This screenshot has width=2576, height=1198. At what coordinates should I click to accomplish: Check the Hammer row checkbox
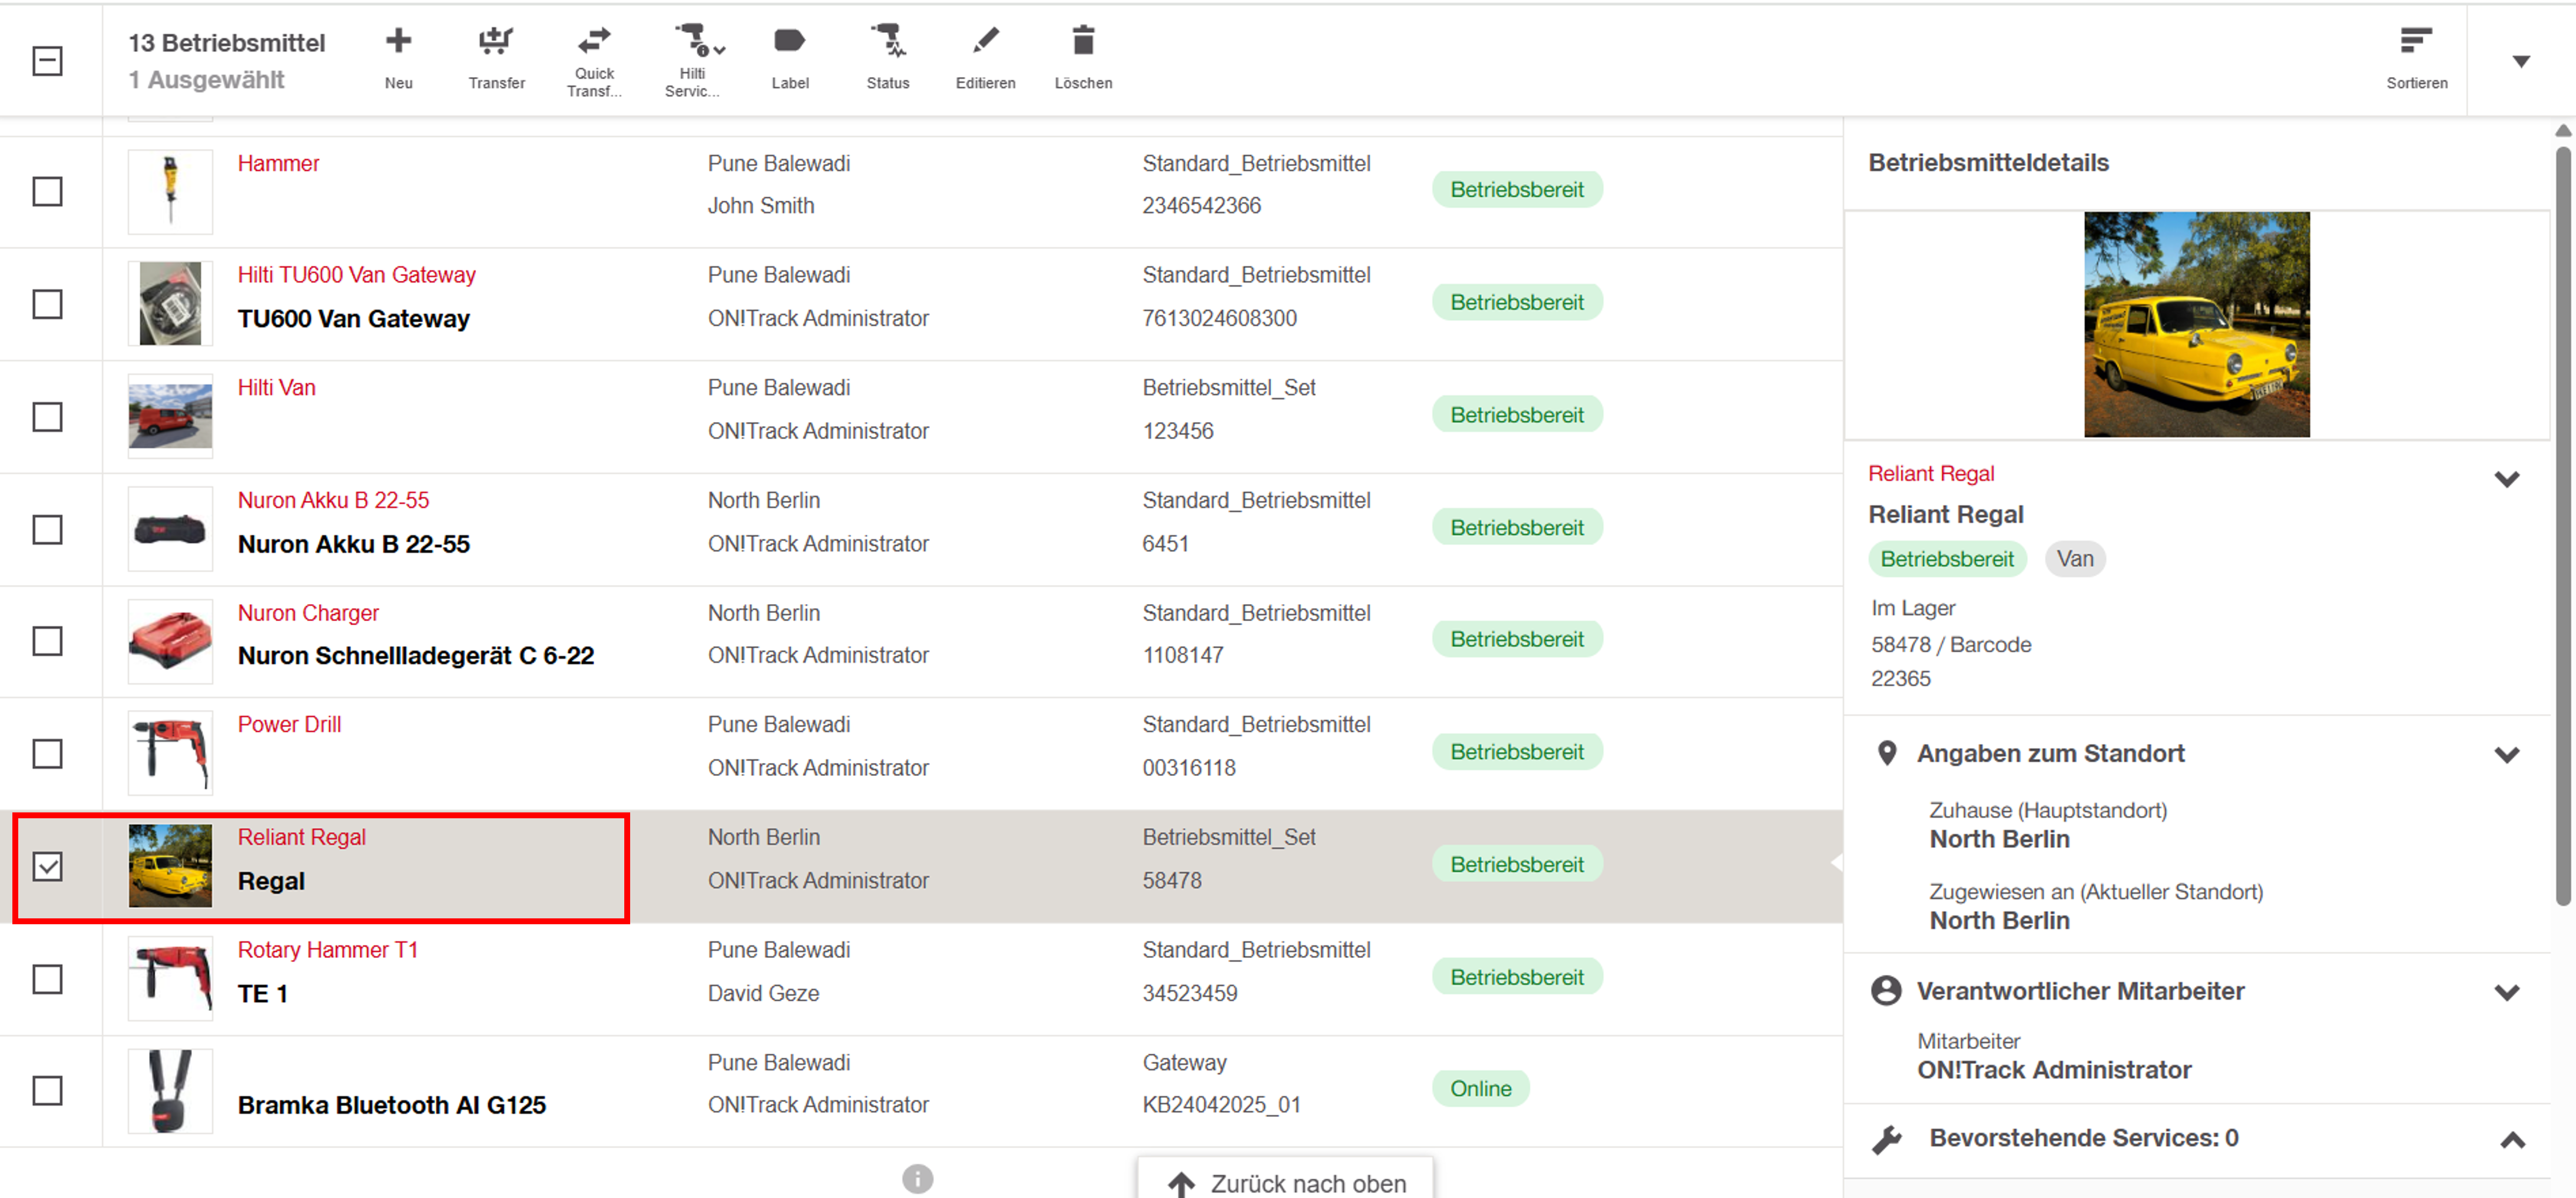[47, 191]
